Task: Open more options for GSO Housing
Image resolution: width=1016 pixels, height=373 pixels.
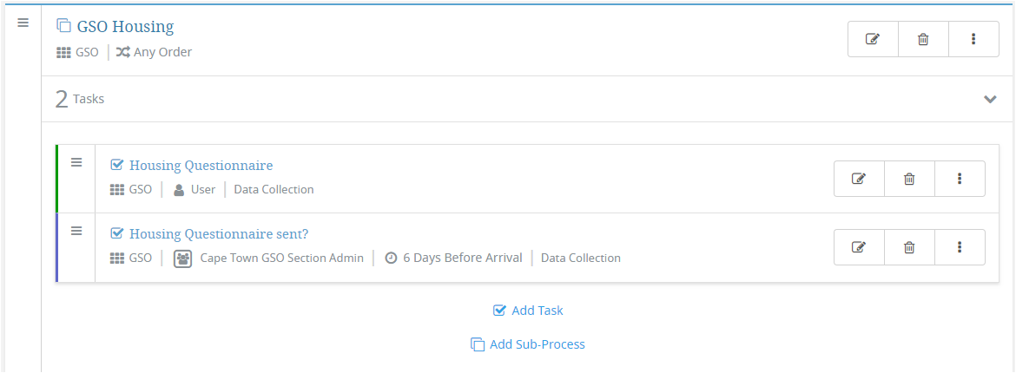Action: [973, 39]
